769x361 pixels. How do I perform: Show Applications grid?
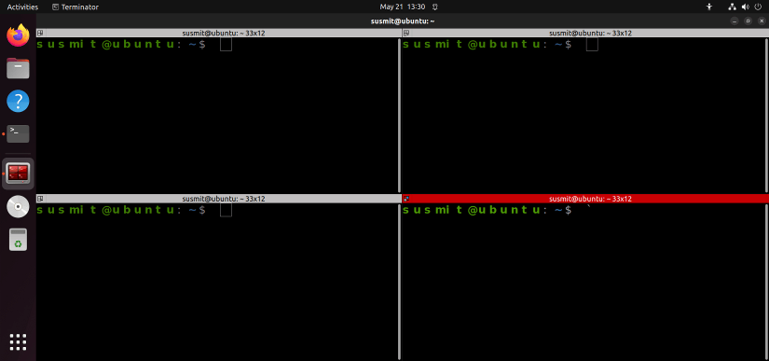(x=18, y=341)
